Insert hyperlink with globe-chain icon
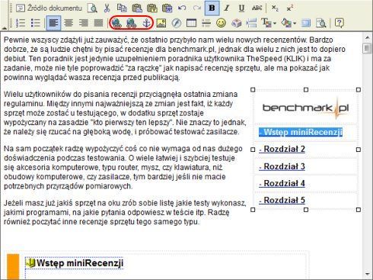Image resolution: width=373 pixels, height=280 pixels. click(x=116, y=23)
